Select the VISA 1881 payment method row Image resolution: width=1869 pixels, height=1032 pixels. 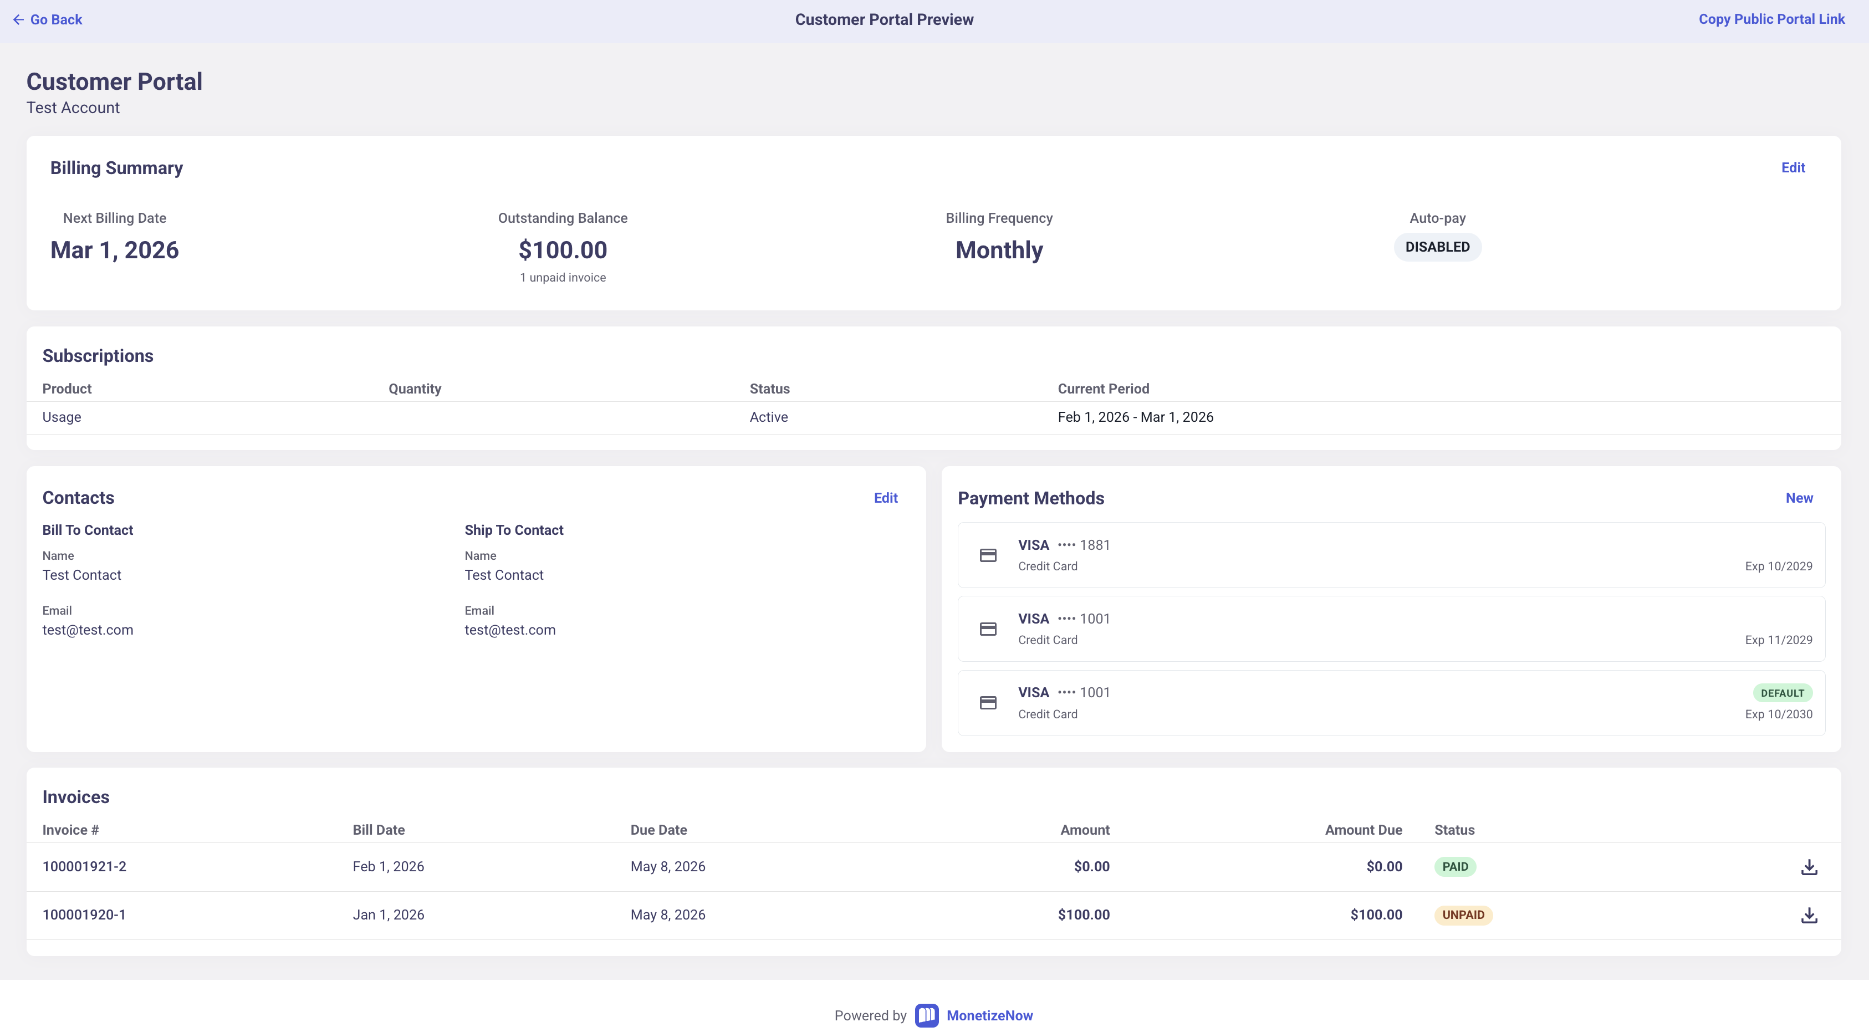tap(1390, 555)
